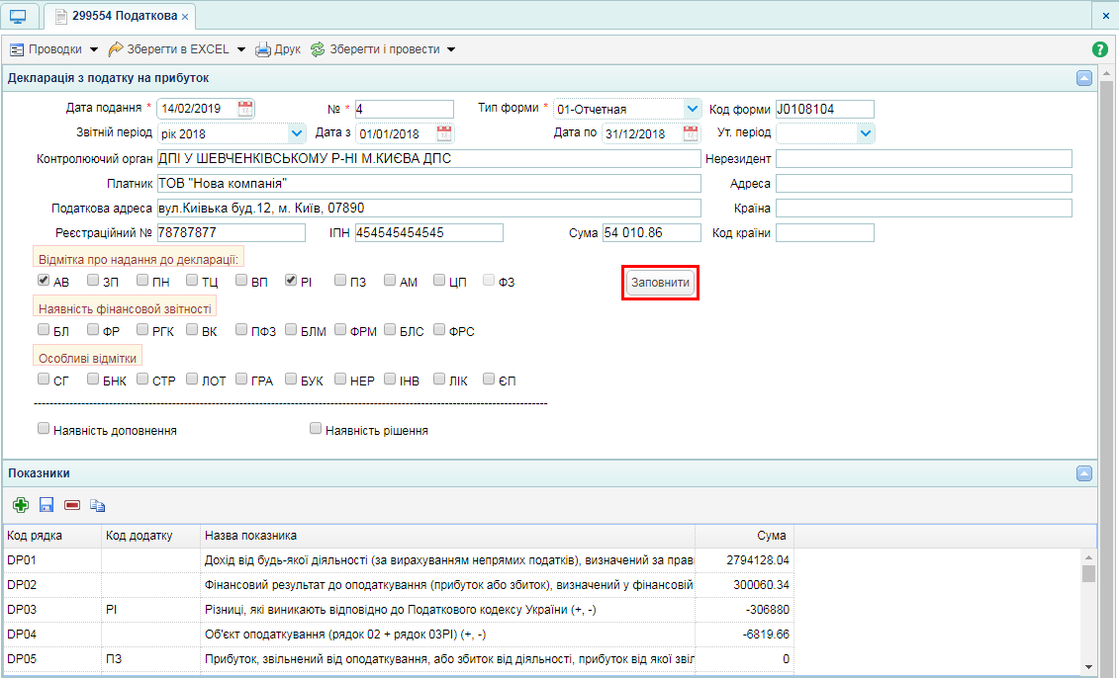
Task: Click the -6819.66 sum cell
Action: pos(744,634)
